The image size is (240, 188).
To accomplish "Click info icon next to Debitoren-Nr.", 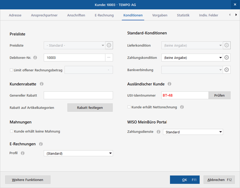I will tap(35, 58).
